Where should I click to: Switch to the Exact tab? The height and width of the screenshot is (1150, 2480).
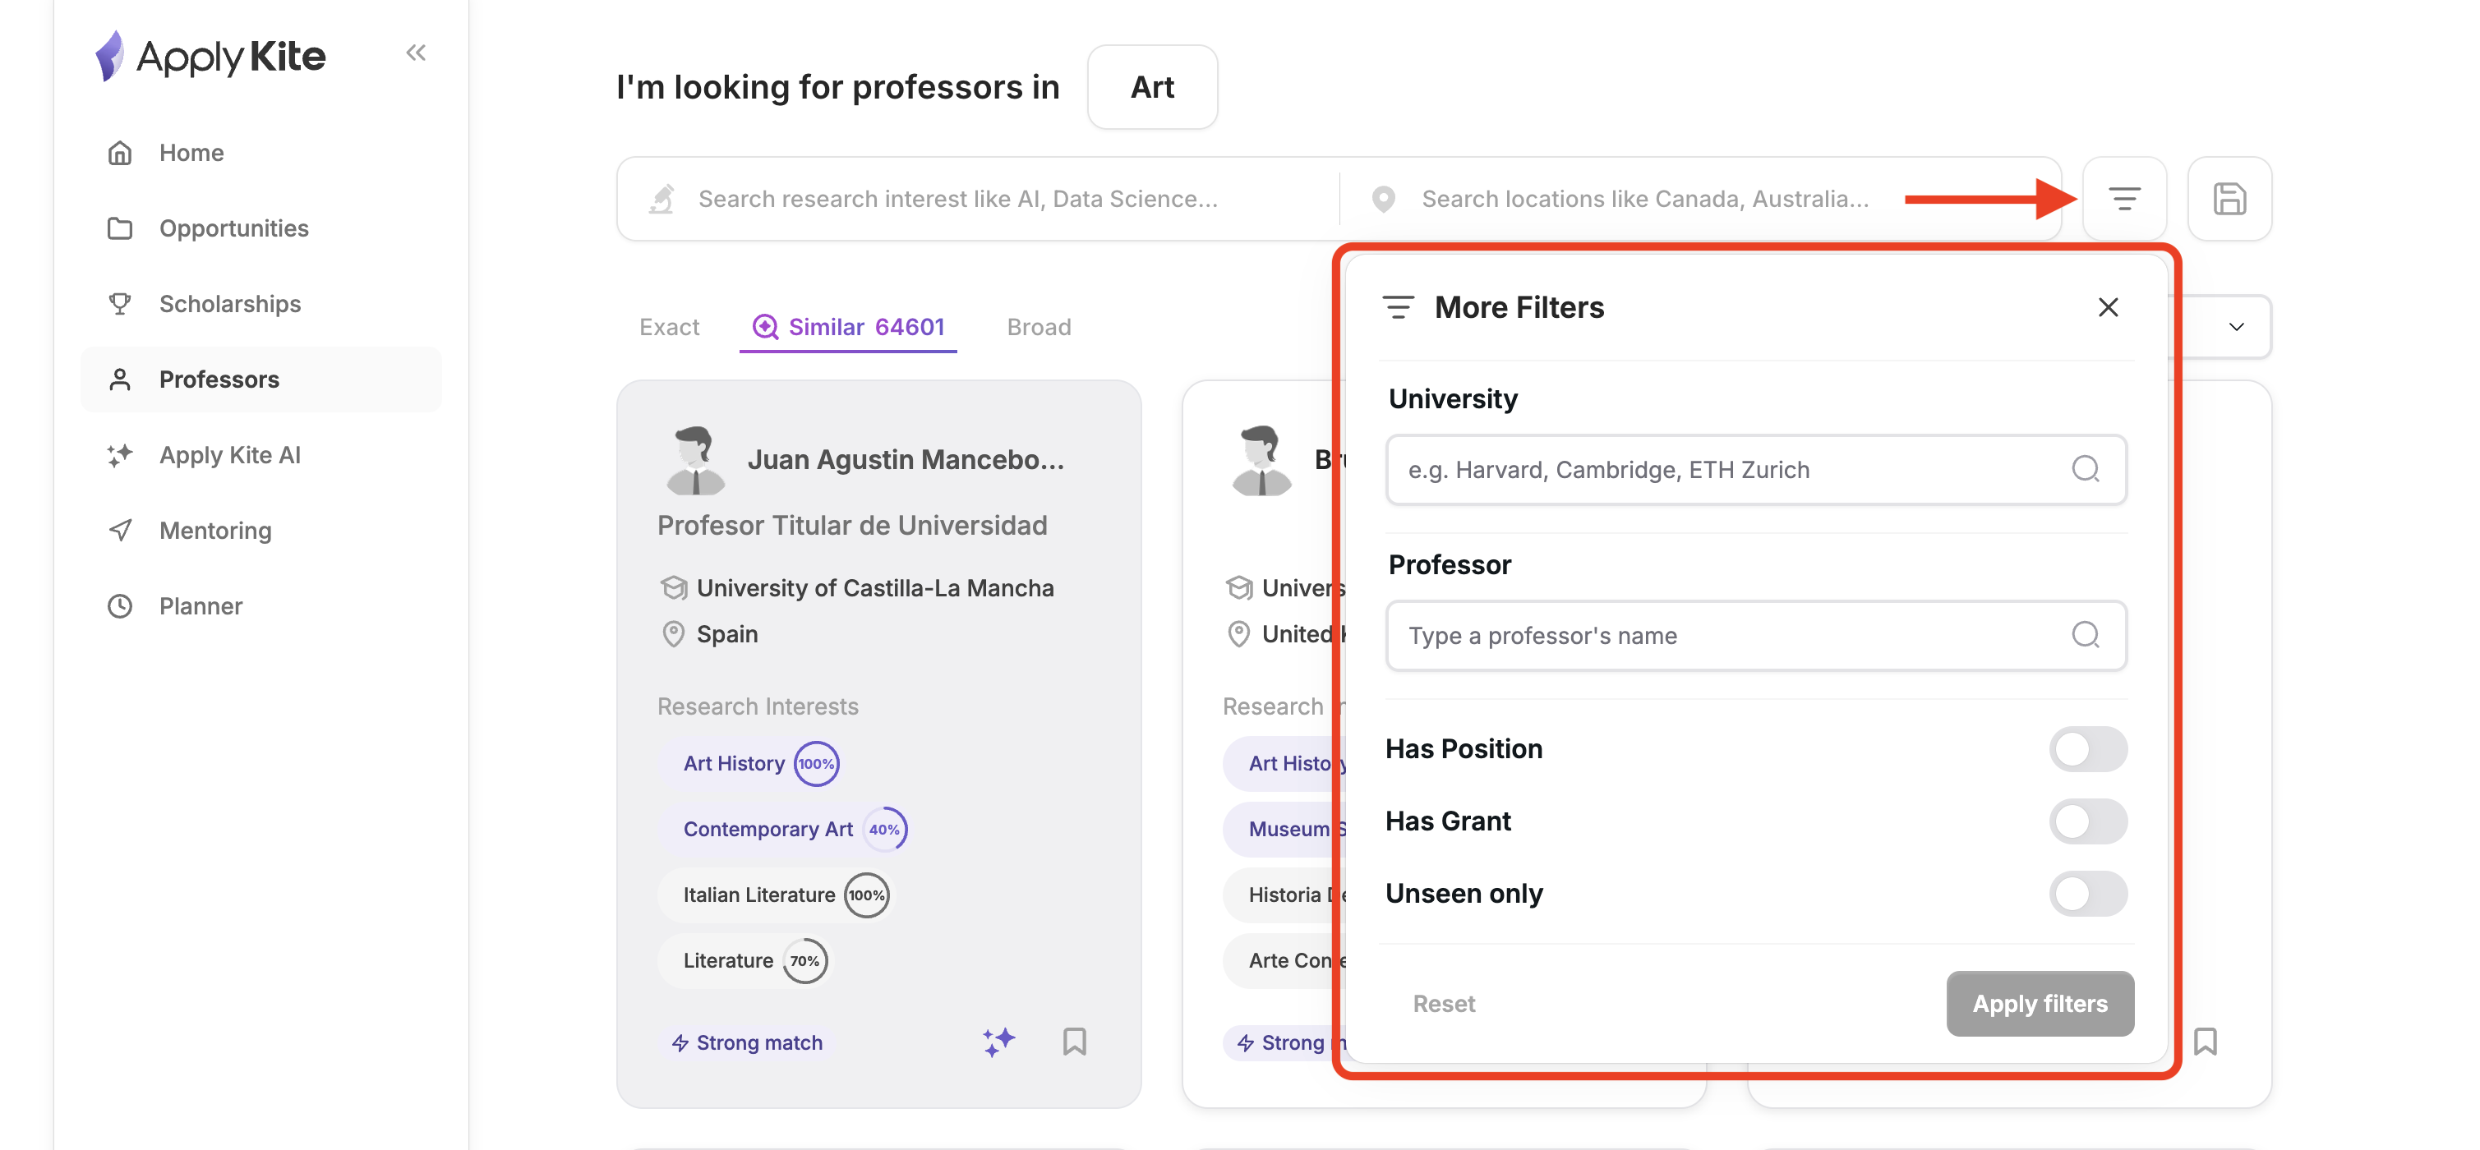point(669,327)
